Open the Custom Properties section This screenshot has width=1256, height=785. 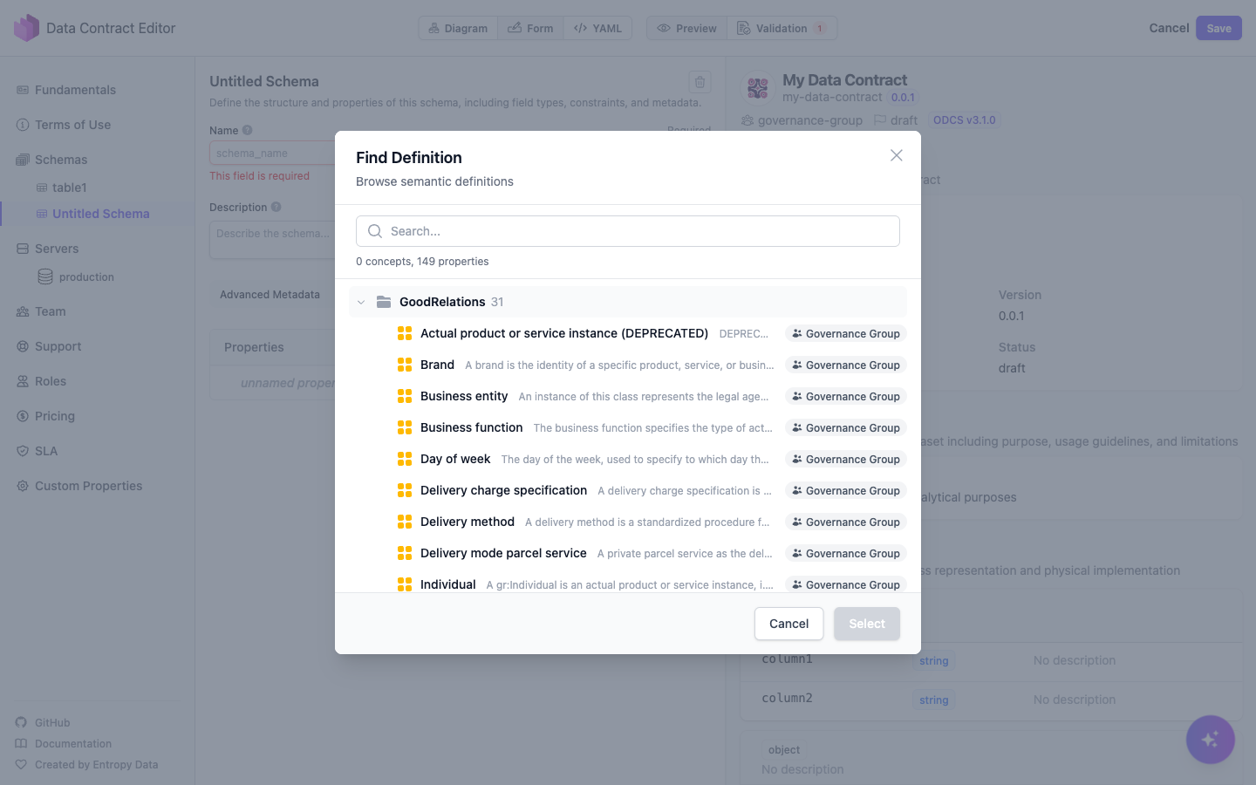tap(89, 485)
